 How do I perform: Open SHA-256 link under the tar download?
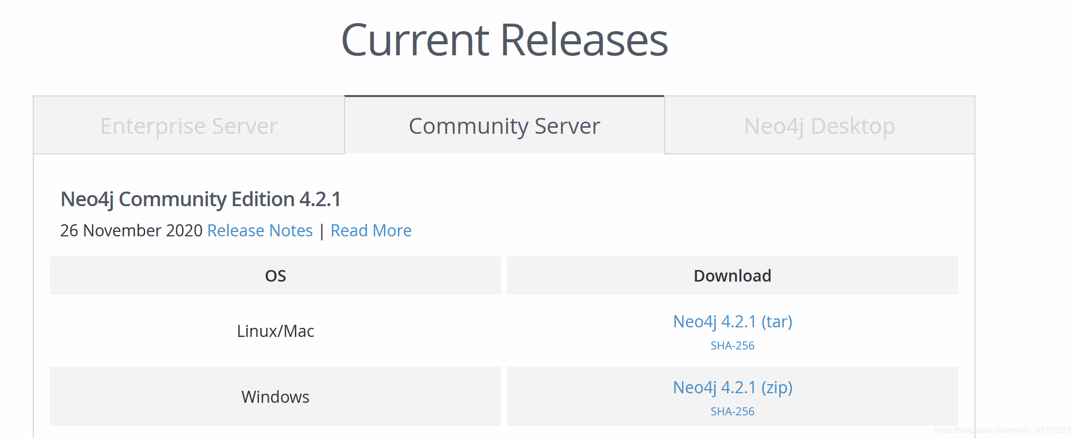tap(732, 345)
